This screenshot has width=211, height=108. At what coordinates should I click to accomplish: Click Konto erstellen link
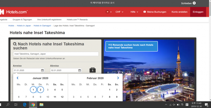click(x=179, y=12)
